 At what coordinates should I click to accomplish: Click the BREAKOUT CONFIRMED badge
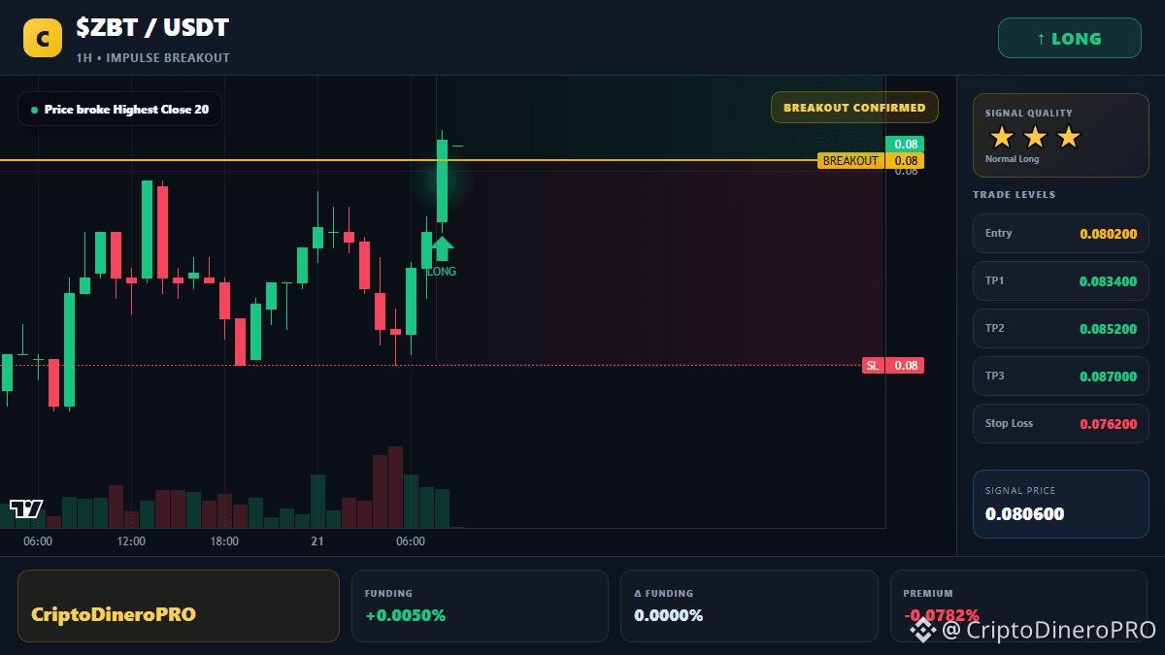click(x=854, y=108)
